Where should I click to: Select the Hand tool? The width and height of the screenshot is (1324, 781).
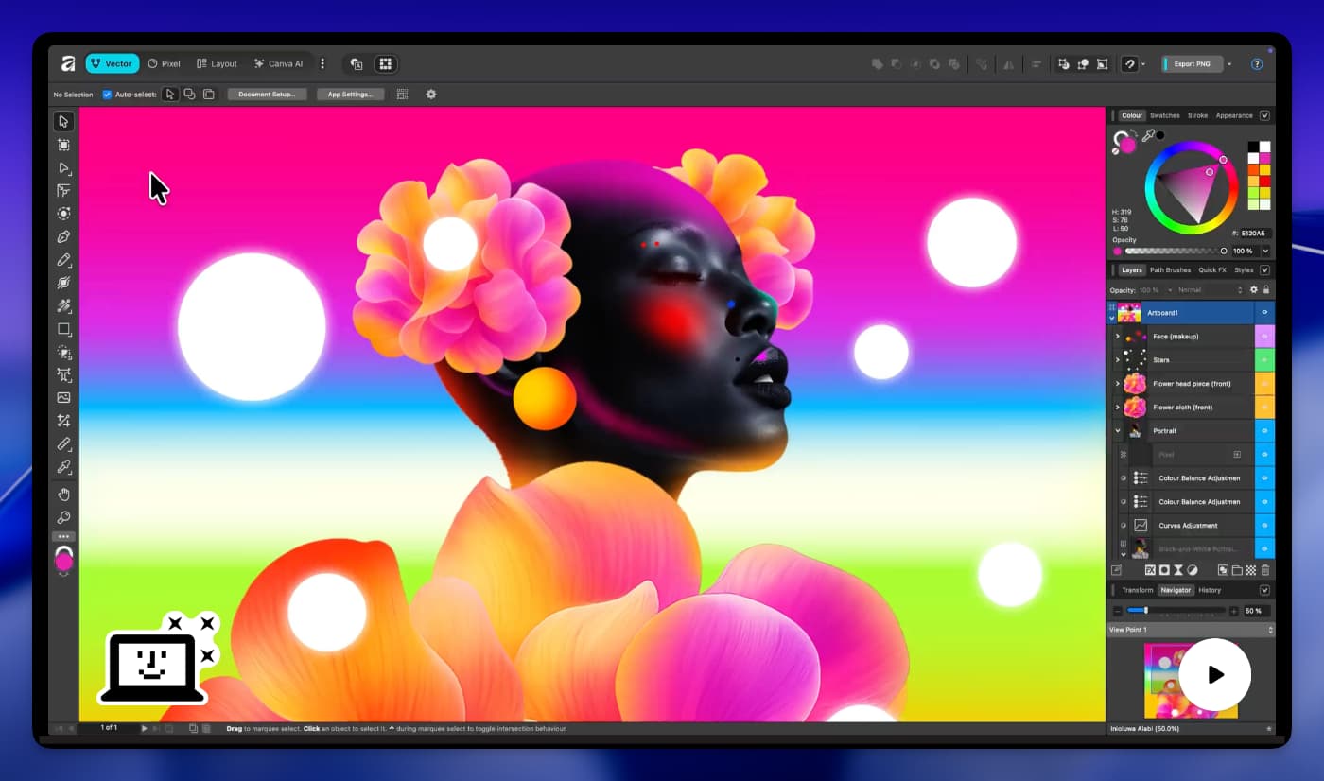pos(64,494)
